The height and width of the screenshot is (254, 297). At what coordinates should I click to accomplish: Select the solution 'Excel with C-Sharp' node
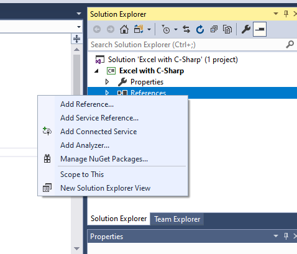click(173, 60)
